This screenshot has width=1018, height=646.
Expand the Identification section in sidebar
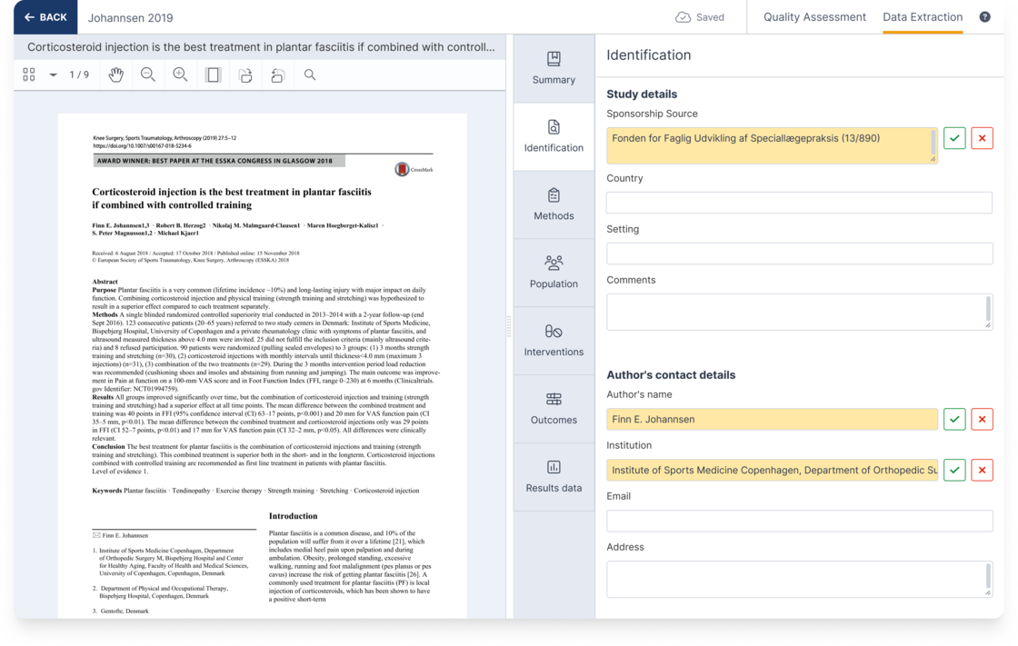(x=554, y=136)
